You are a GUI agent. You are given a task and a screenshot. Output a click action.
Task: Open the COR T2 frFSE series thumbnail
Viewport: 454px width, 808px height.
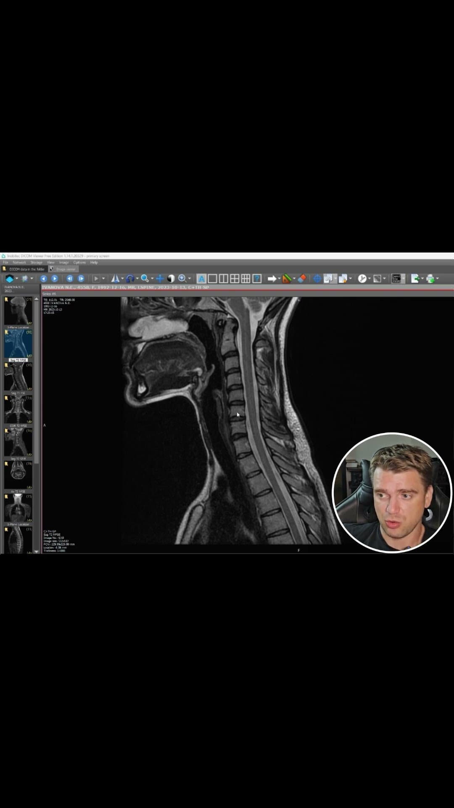click(18, 409)
